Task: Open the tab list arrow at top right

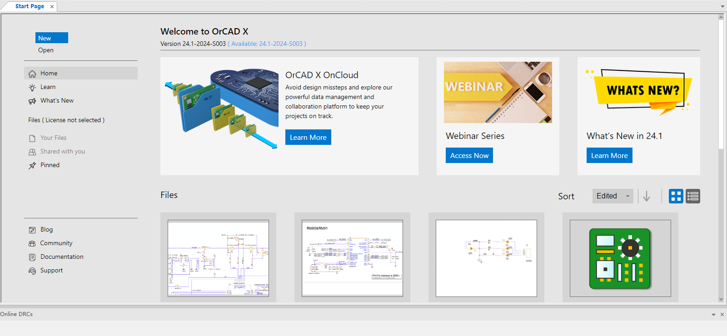Action: click(722, 6)
